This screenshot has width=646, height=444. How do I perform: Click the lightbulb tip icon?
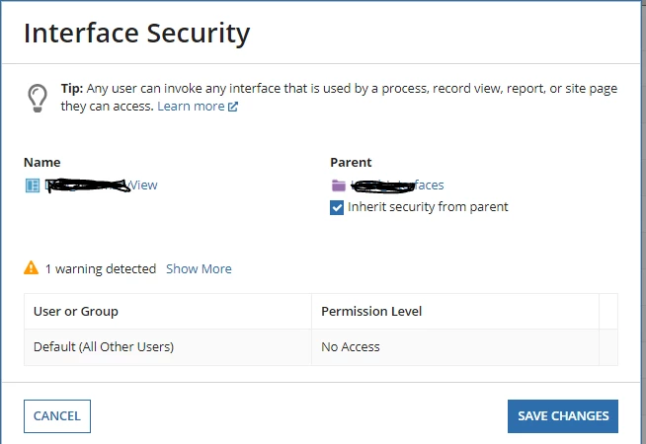pyautogui.click(x=38, y=98)
